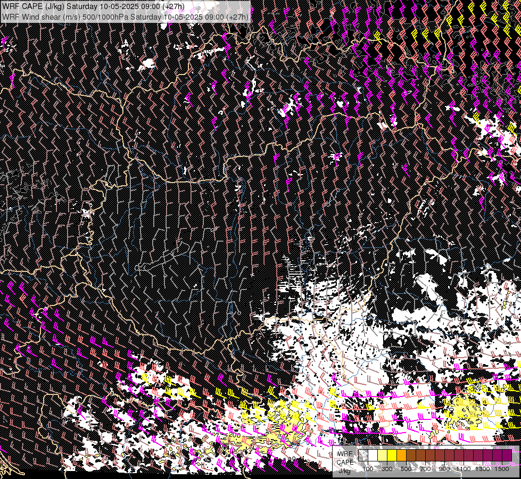The width and height of the screenshot is (521, 479).
Task: Click the '500' value on the legend scale
Action: pyautogui.click(x=406, y=469)
